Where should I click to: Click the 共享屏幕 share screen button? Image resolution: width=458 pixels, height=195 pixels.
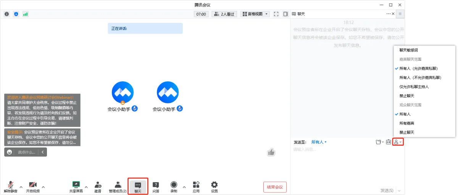(76, 187)
